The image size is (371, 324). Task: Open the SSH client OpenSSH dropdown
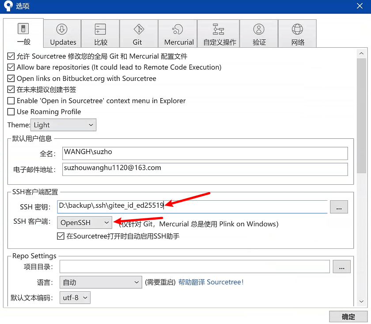(84, 222)
